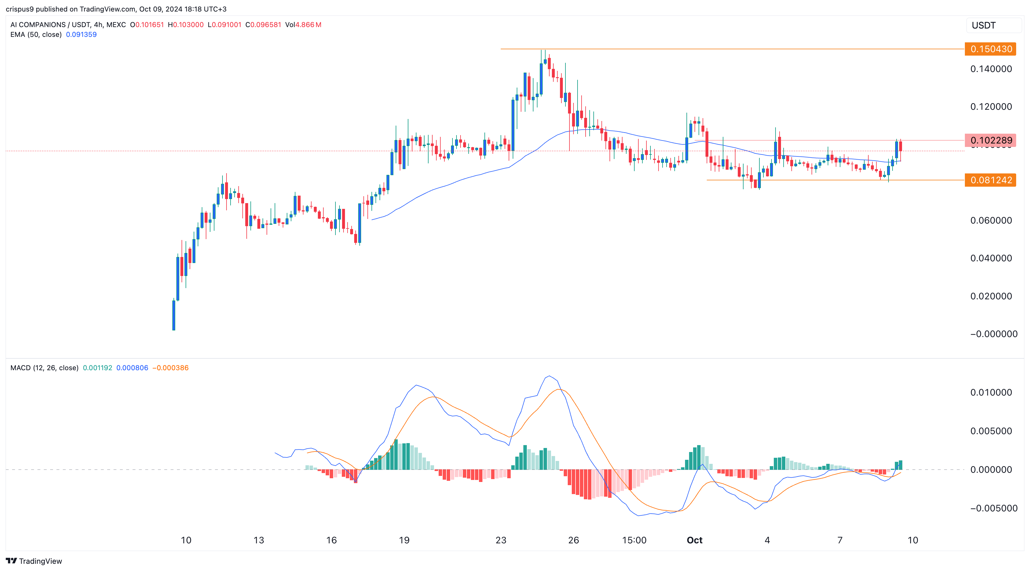1030x571 pixels.
Task: Click the 0.040000 price axis label
Action: [x=991, y=258]
